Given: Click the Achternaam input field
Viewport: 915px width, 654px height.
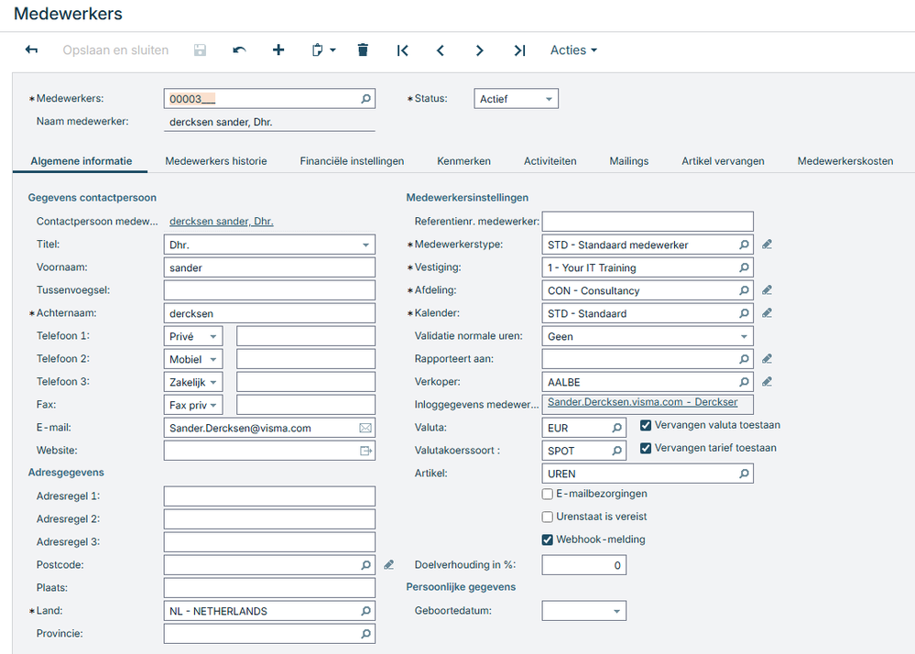Looking at the screenshot, I should pyautogui.click(x=269, y=313).
